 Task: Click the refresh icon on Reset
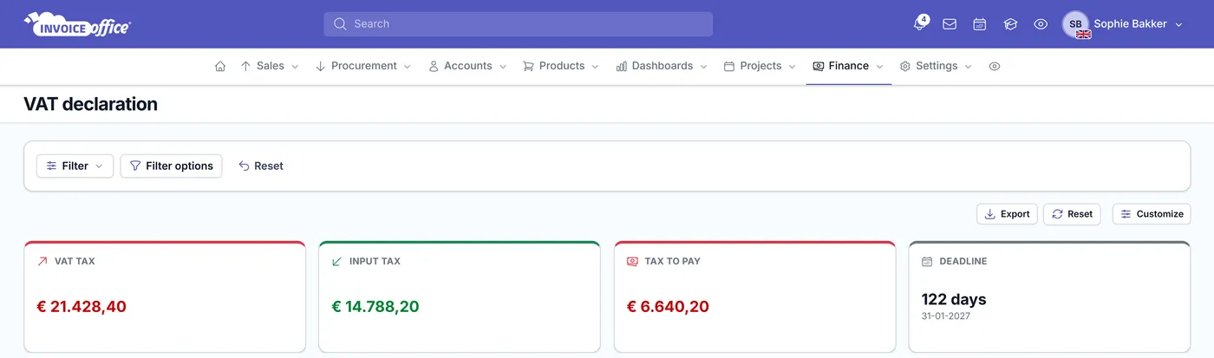coord(1057,214)
